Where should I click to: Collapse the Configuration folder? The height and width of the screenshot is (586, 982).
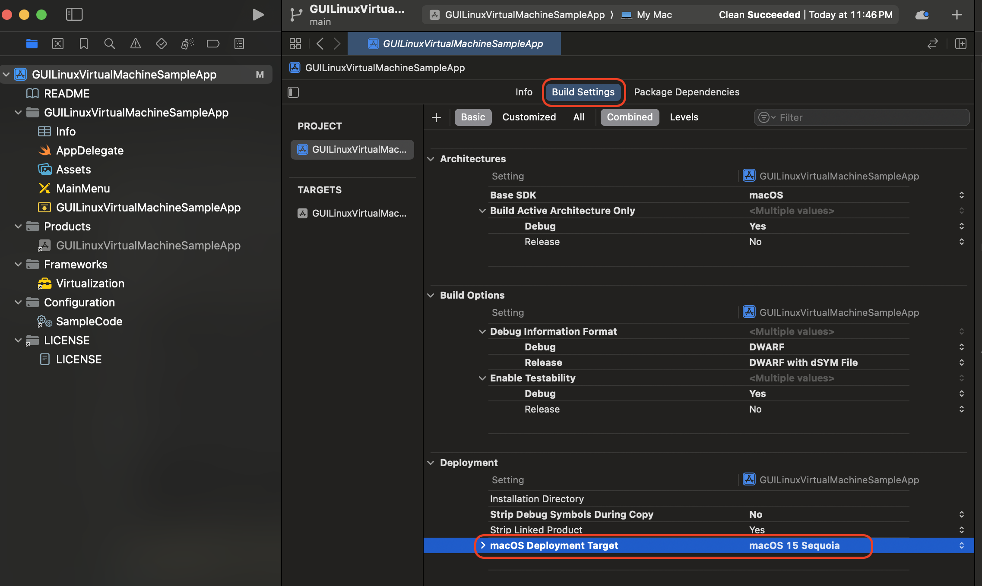18,302
